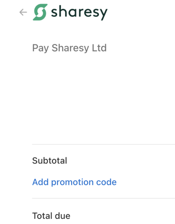Return to merchant via the left arrow
The width and height of the screenshot is (175, 224).
click(x=23, y=12)
